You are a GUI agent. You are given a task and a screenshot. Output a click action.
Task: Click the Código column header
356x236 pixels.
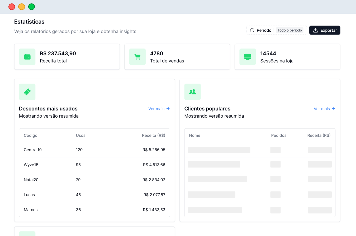tap(31, 136)
